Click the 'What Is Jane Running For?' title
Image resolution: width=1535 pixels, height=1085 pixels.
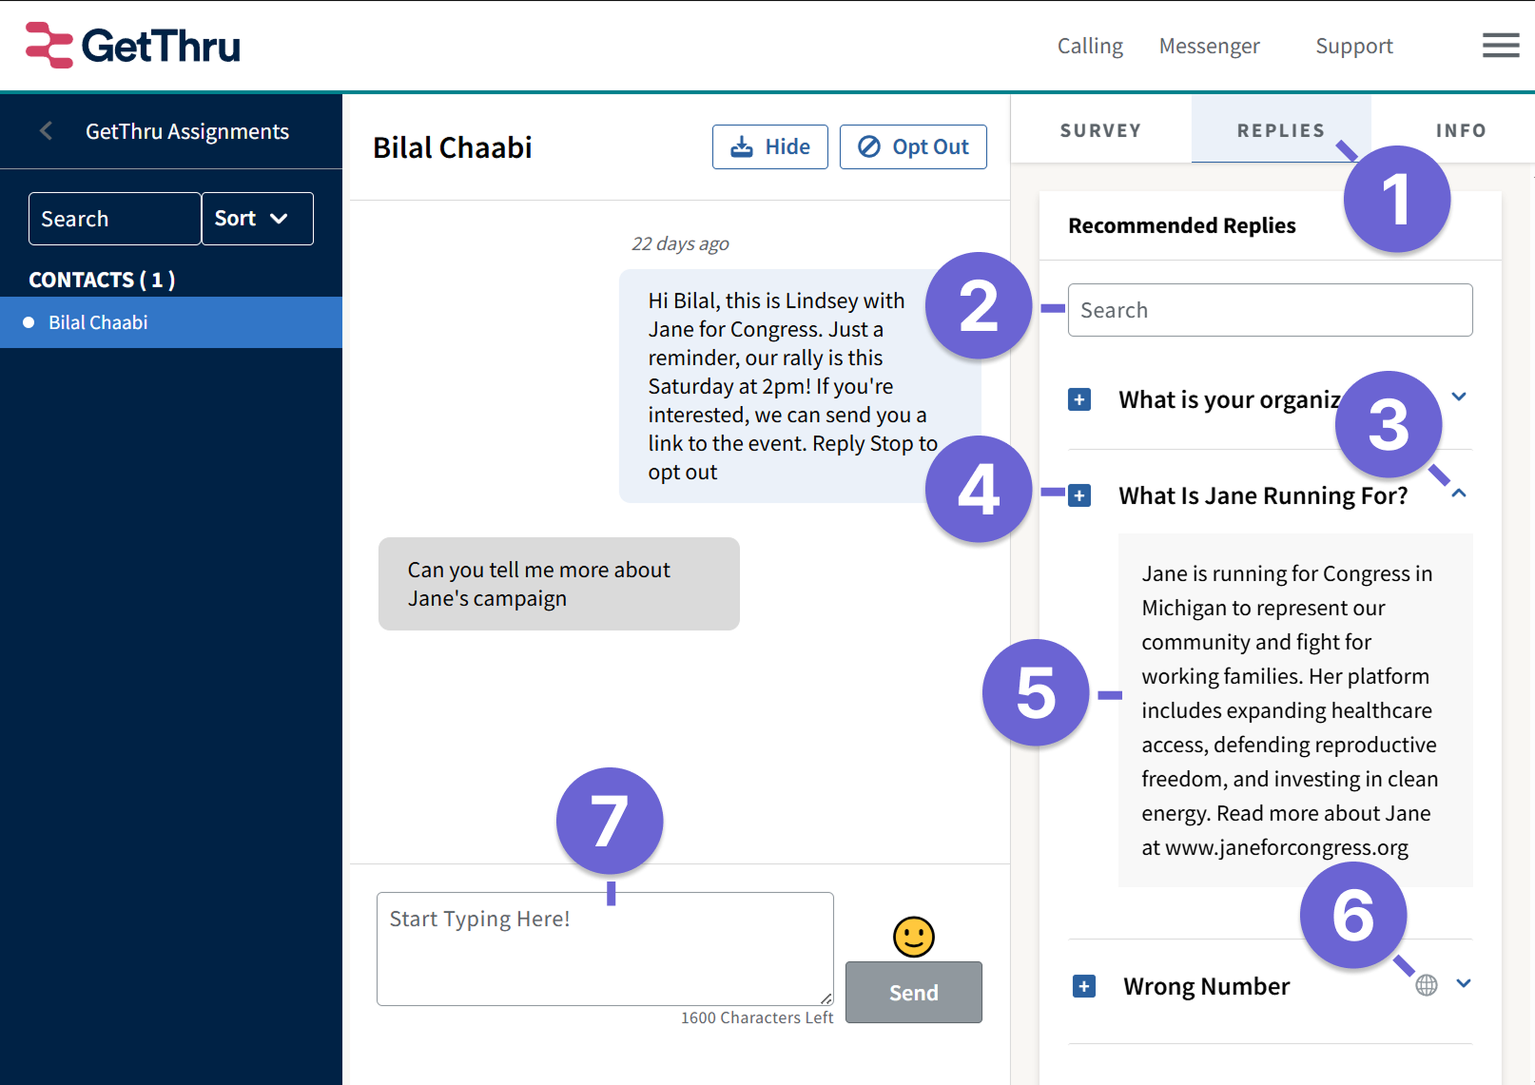click(x=1263, y=495)
